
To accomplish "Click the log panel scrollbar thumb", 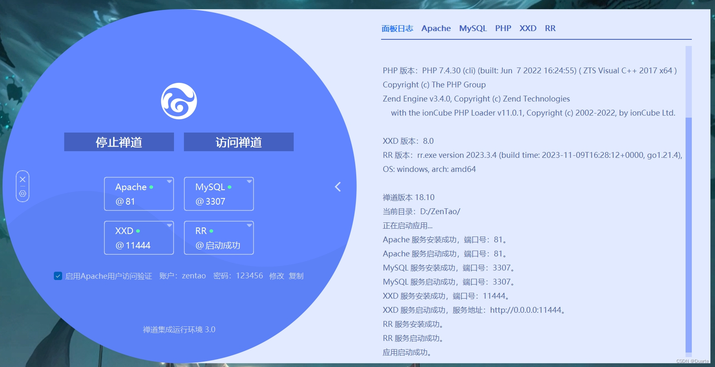I will pyautogui.click(x=688, y=235).
